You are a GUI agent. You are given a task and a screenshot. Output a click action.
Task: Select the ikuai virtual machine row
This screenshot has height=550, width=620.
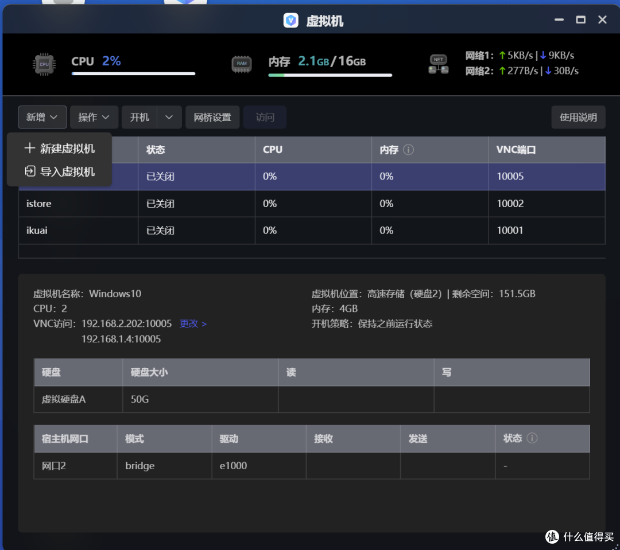tap(312, 231)
